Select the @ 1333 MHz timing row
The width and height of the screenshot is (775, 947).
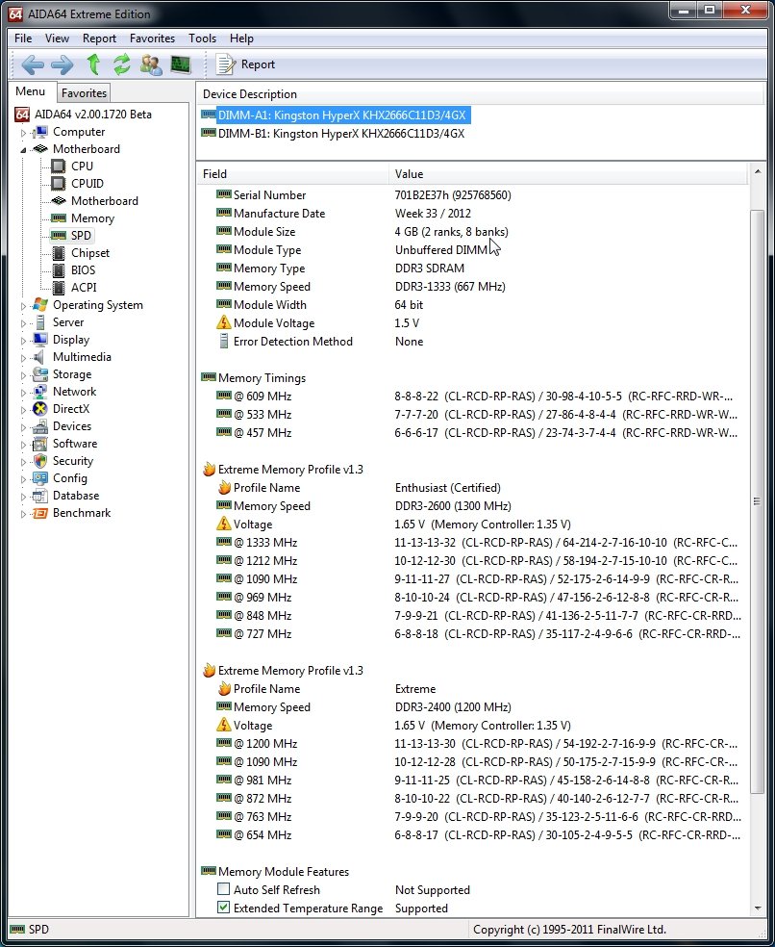(x=474, y=543)
